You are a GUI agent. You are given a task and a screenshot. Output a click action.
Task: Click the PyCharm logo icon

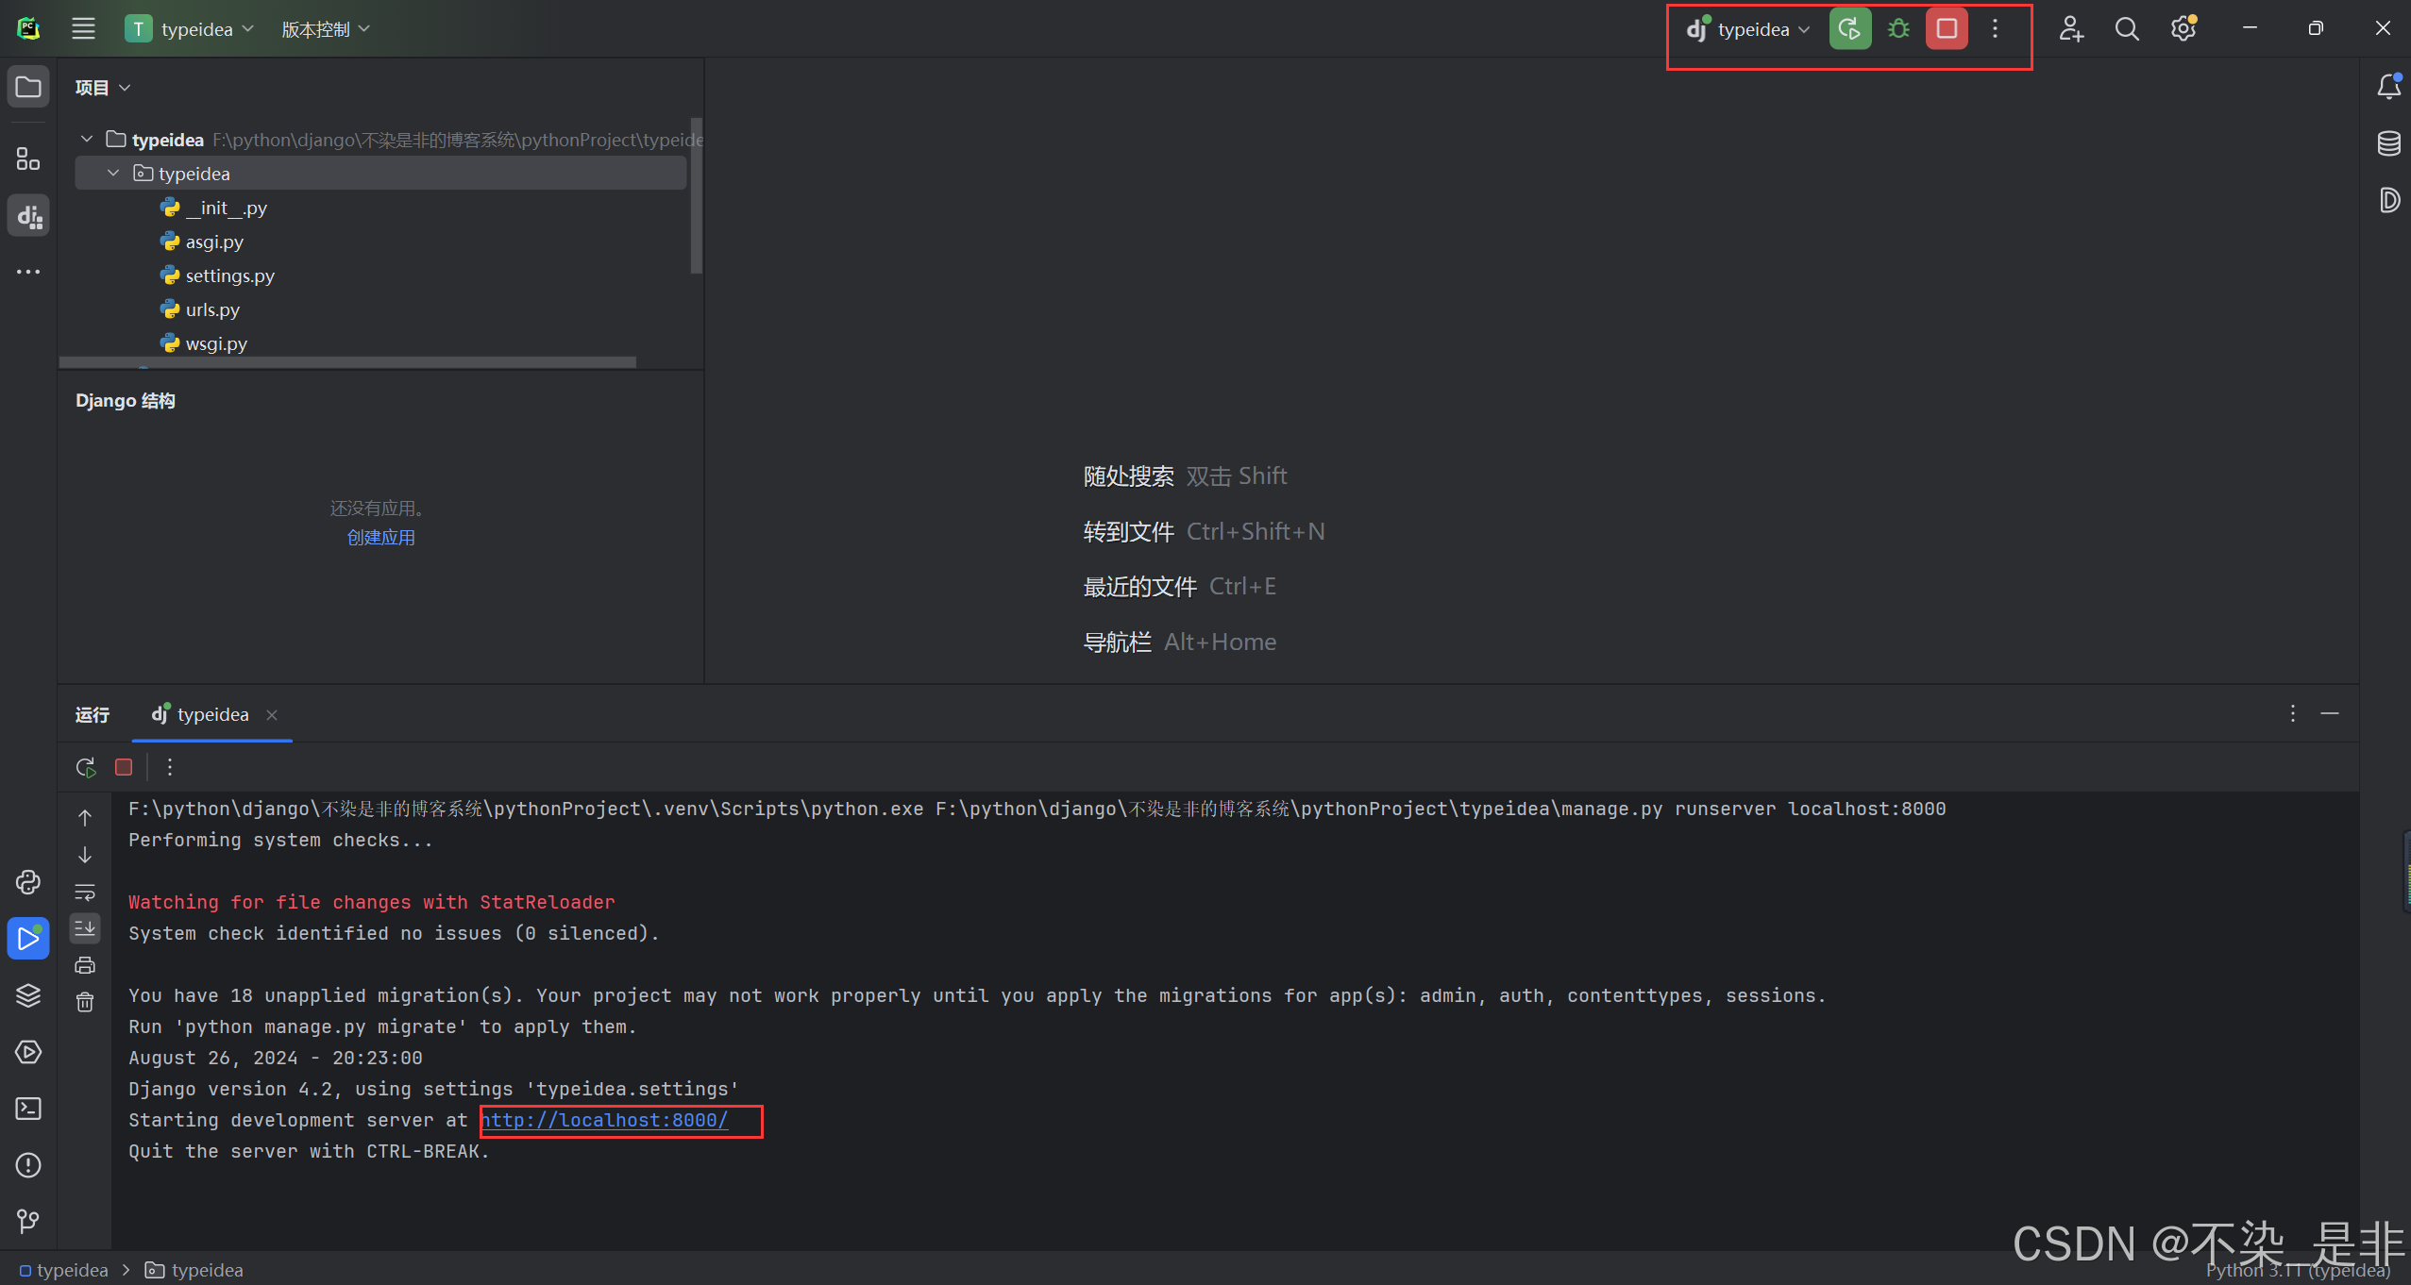pyautogui.click(x=28, y=28)
